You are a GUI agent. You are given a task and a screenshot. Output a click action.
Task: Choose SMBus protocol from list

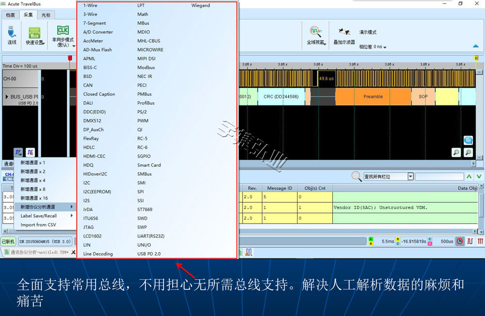pyautogui.click(x=145, y=174)
